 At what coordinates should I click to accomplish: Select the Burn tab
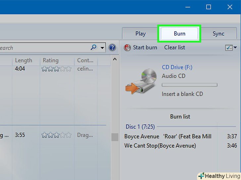coord(179,34)
